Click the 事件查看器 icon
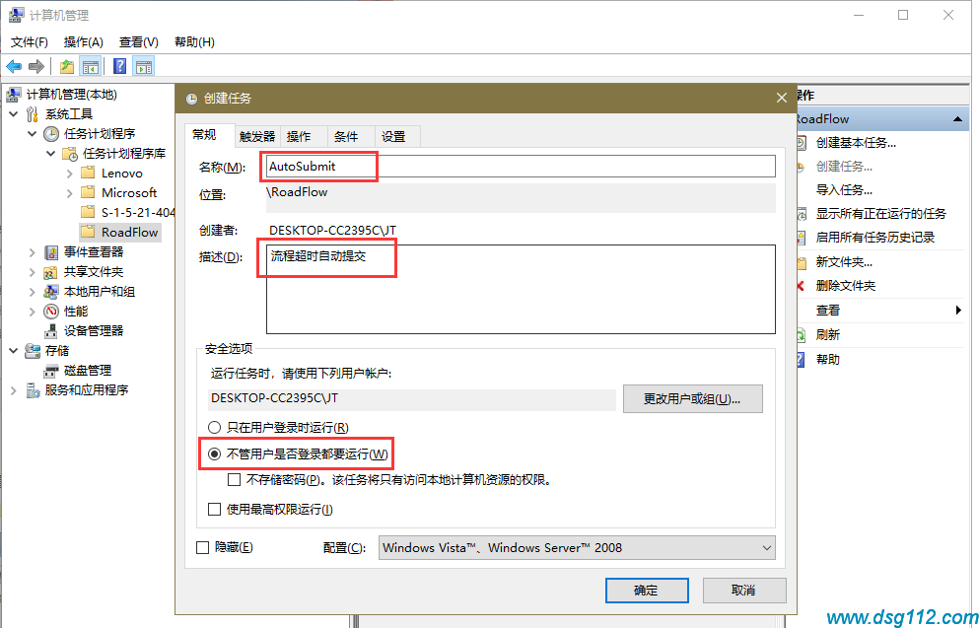The height and width of the screenshot is (628, 979). pos(51,252)
